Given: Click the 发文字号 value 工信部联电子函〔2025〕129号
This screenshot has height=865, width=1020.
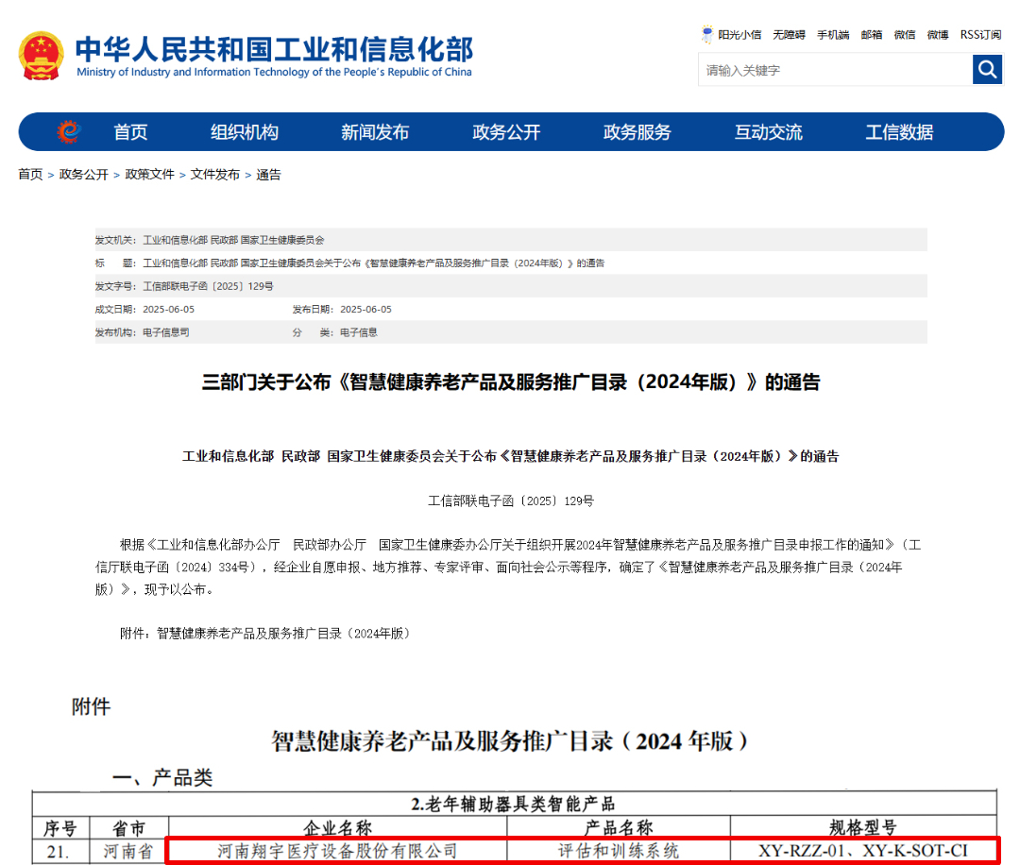Looking at the screenshot, I should [x=208, y=286].
